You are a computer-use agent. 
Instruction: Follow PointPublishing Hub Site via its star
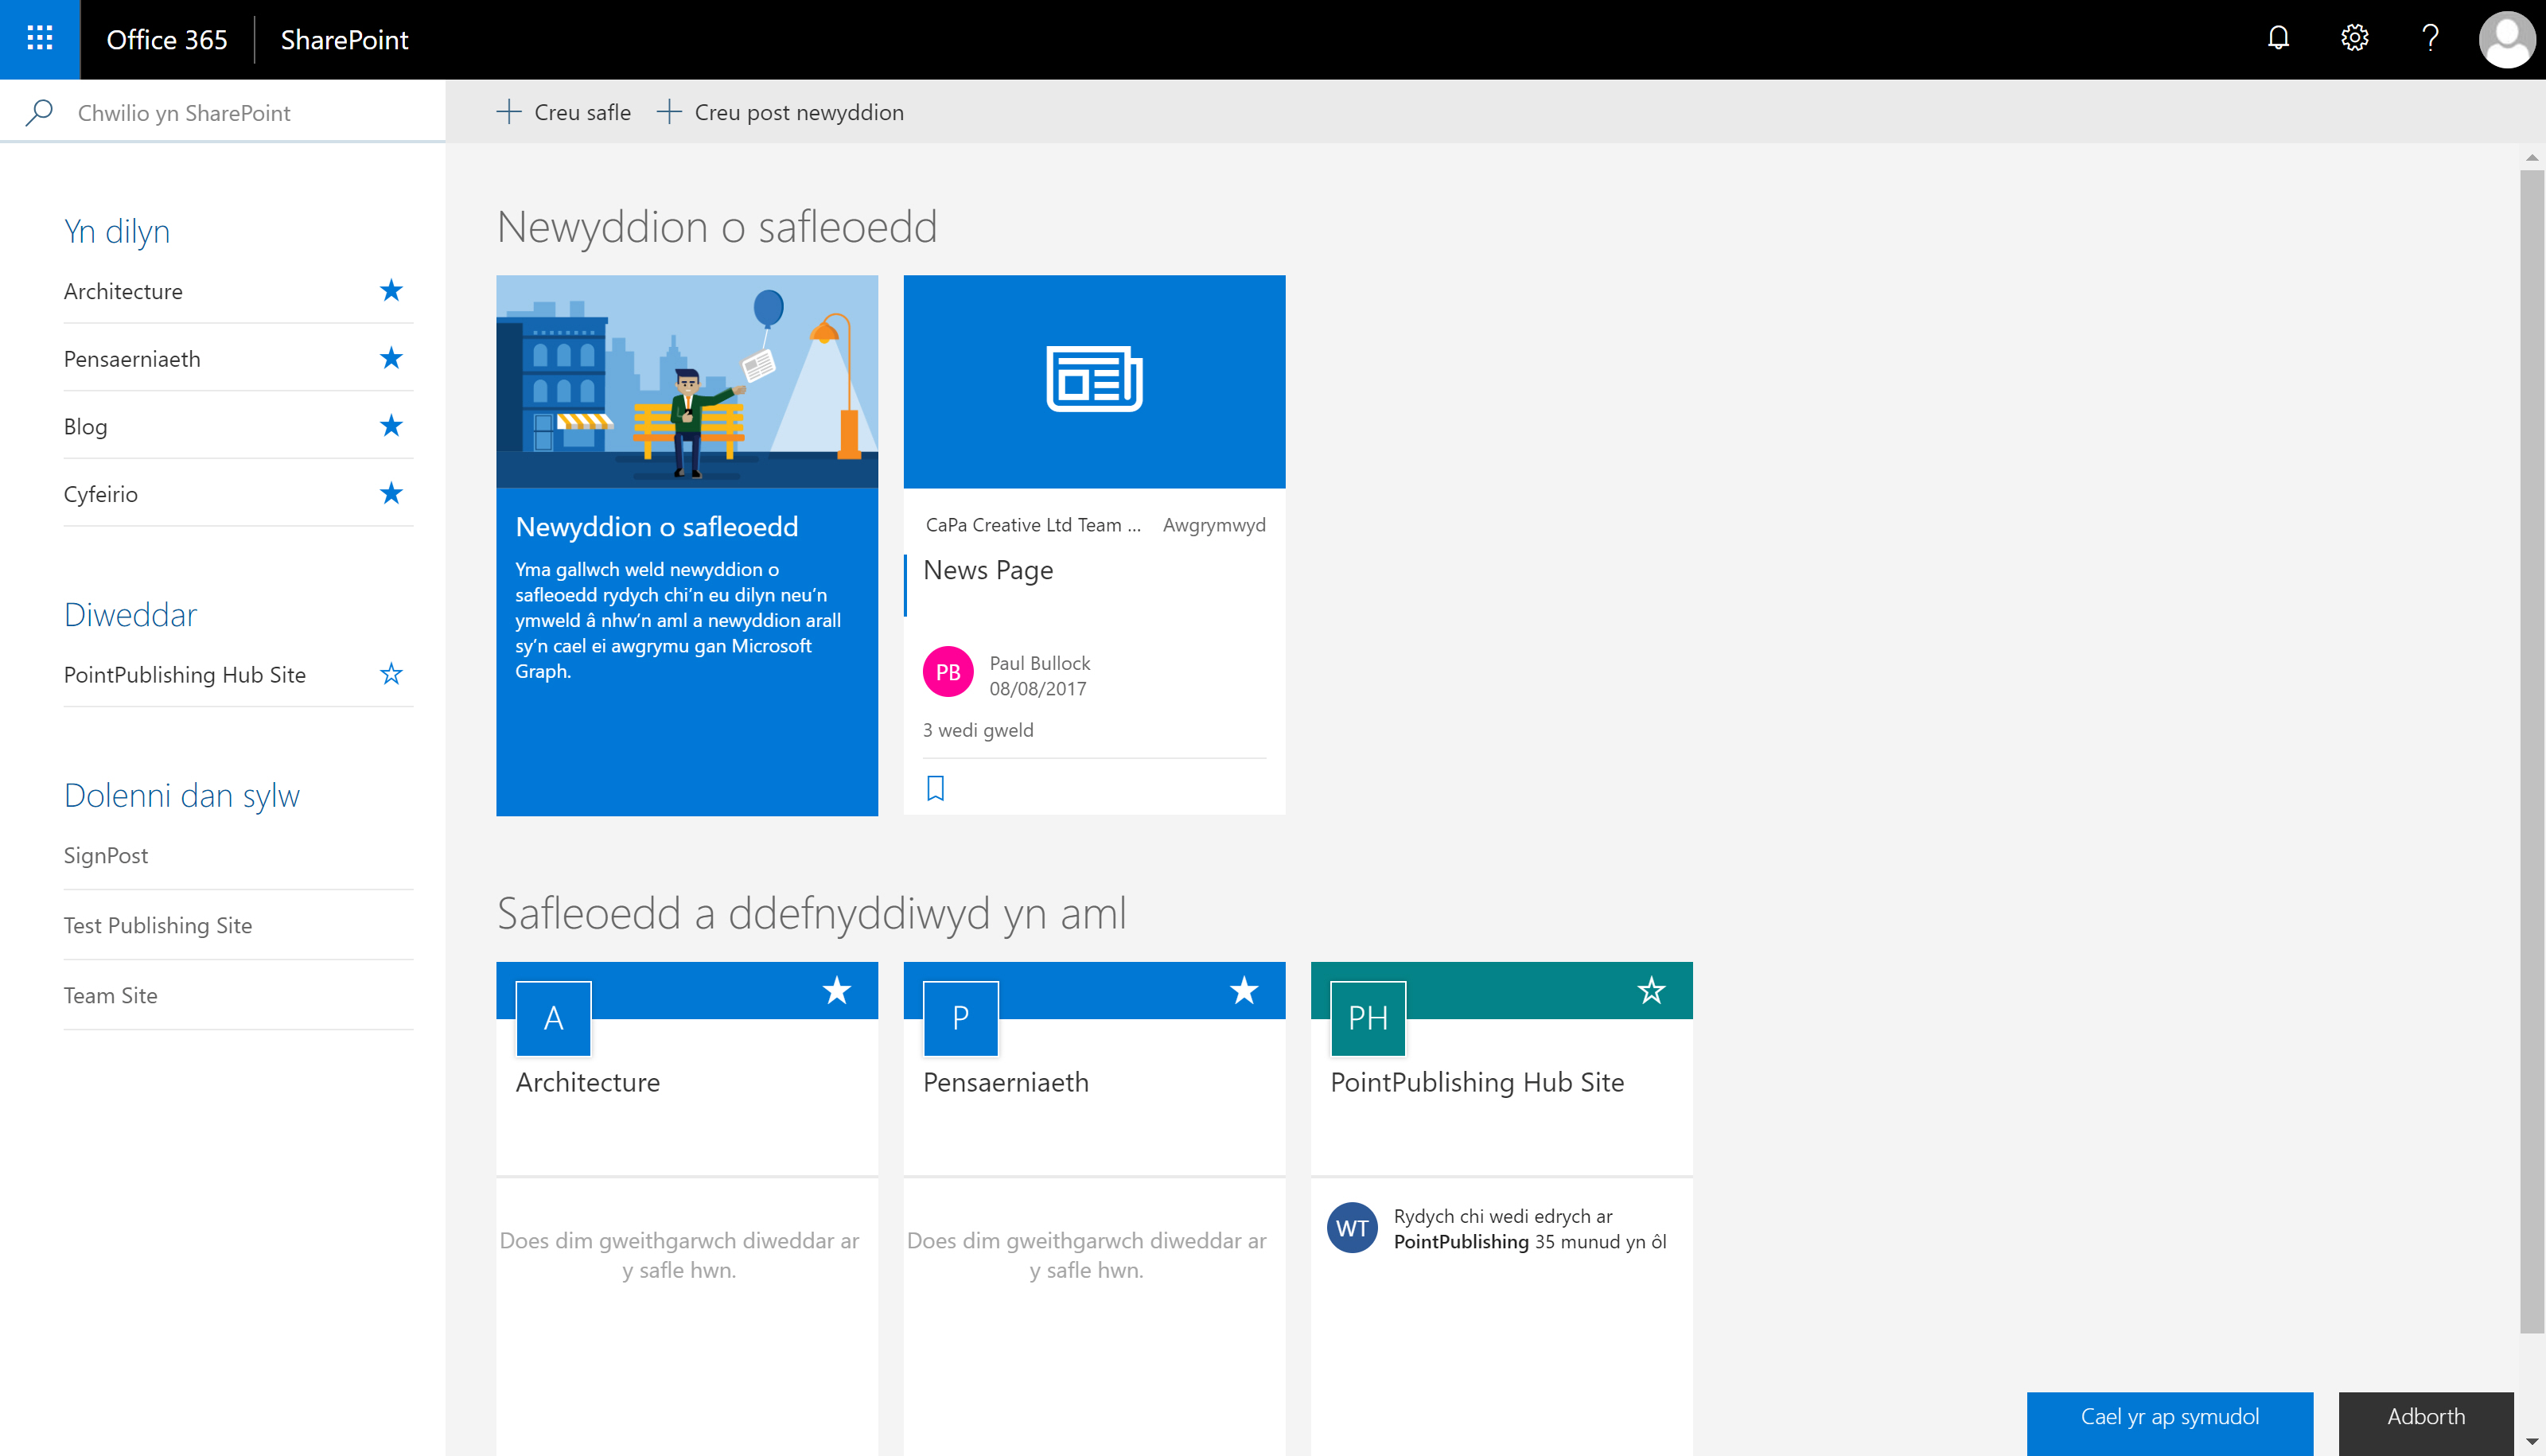pyautogui.click(x=391, y=674)
